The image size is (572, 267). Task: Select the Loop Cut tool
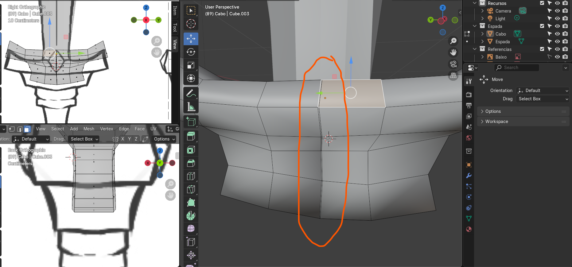point(191,176)
